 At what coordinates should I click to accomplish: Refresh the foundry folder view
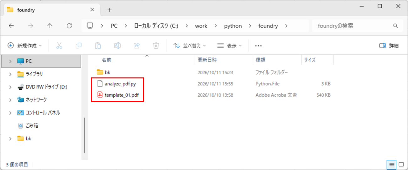(x=69, y=26)
